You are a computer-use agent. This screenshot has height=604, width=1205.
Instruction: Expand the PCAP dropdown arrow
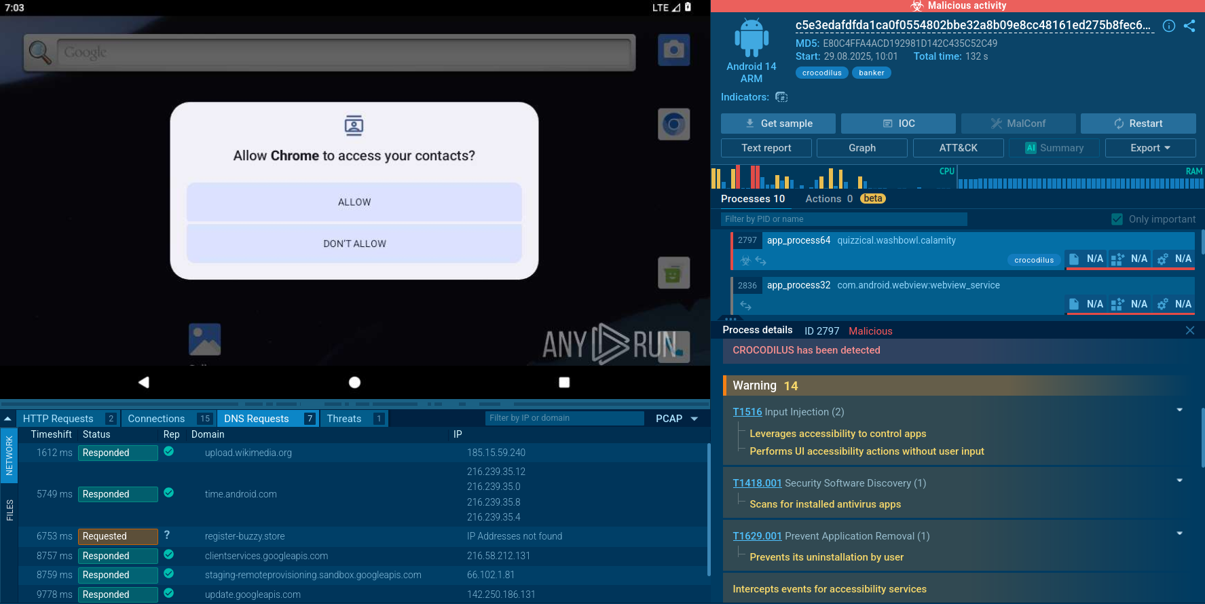(x=694, y=419)
